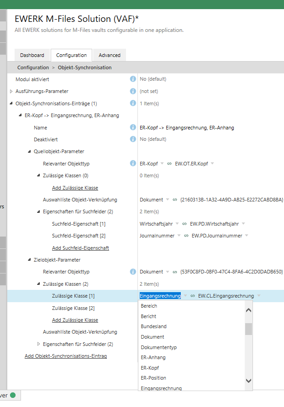Viewport: 284px width, 407px height.
Task: Open source Dokument Auswahlliste dropdown arrow
Action: pyautogui.click(x=168, y=200)
